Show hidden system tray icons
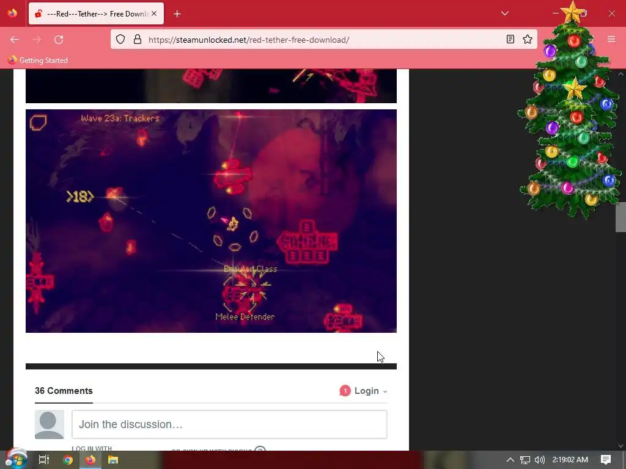Image resolution: width=626 pixels, height=469 pixels. 510,460
